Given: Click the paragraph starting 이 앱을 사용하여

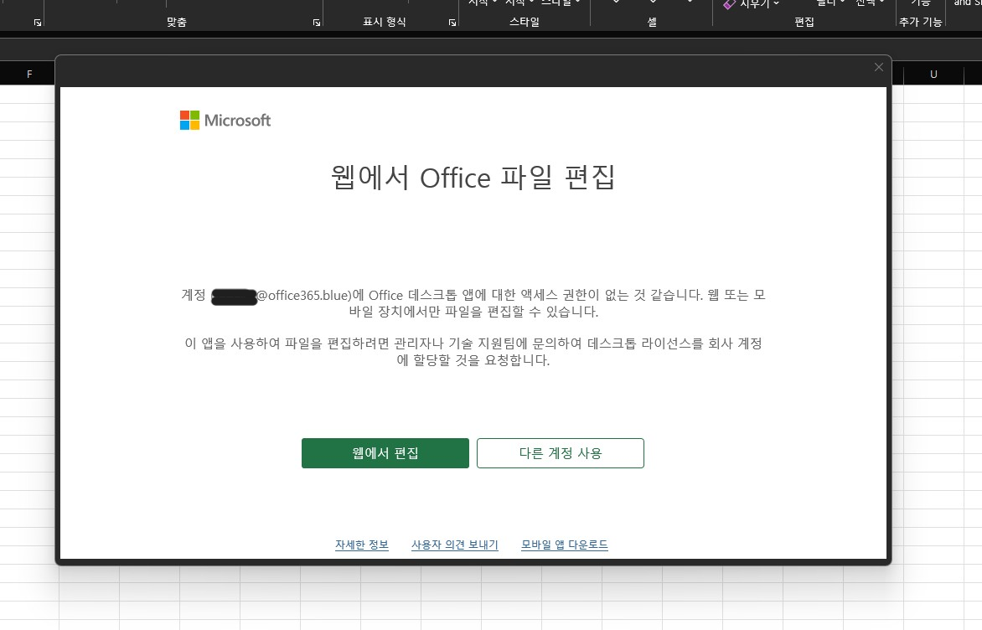Looking at the screenshot, I should (473, 351).
